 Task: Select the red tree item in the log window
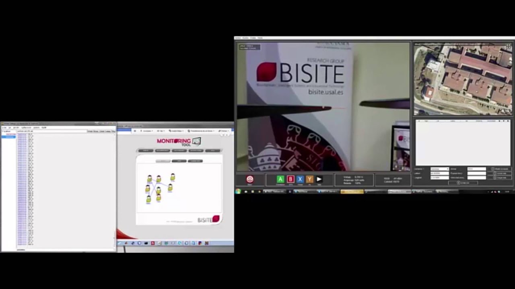[x=11, y=134]
